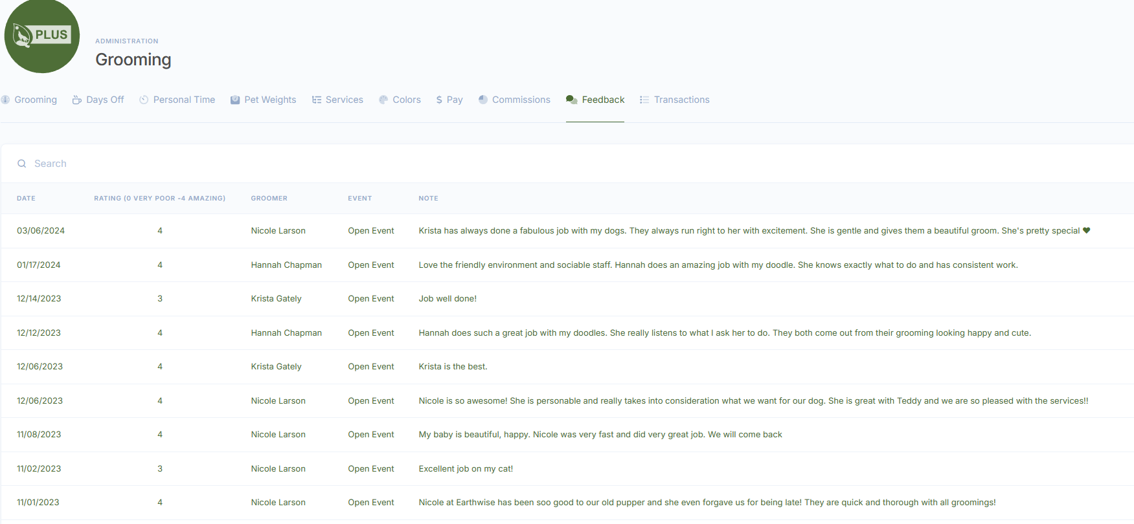Viewport: 1134px width, 524px height.
Task: Sort by the EVENT column header
Action: pyautogui.click(x=360, y=199)
